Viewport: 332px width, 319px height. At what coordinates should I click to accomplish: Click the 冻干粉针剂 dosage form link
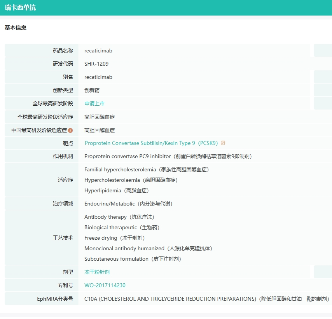(97, 272)
